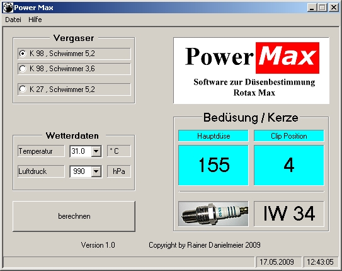Click the Clip Position value 4
The height and width of the screenshot is (271, 342).
(289, 165)
